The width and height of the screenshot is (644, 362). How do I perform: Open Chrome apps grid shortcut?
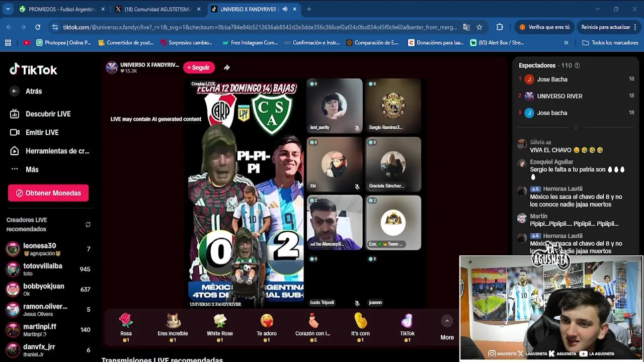[x=8, y=43]
